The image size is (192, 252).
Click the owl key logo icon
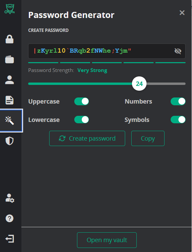tap(9, 9)
